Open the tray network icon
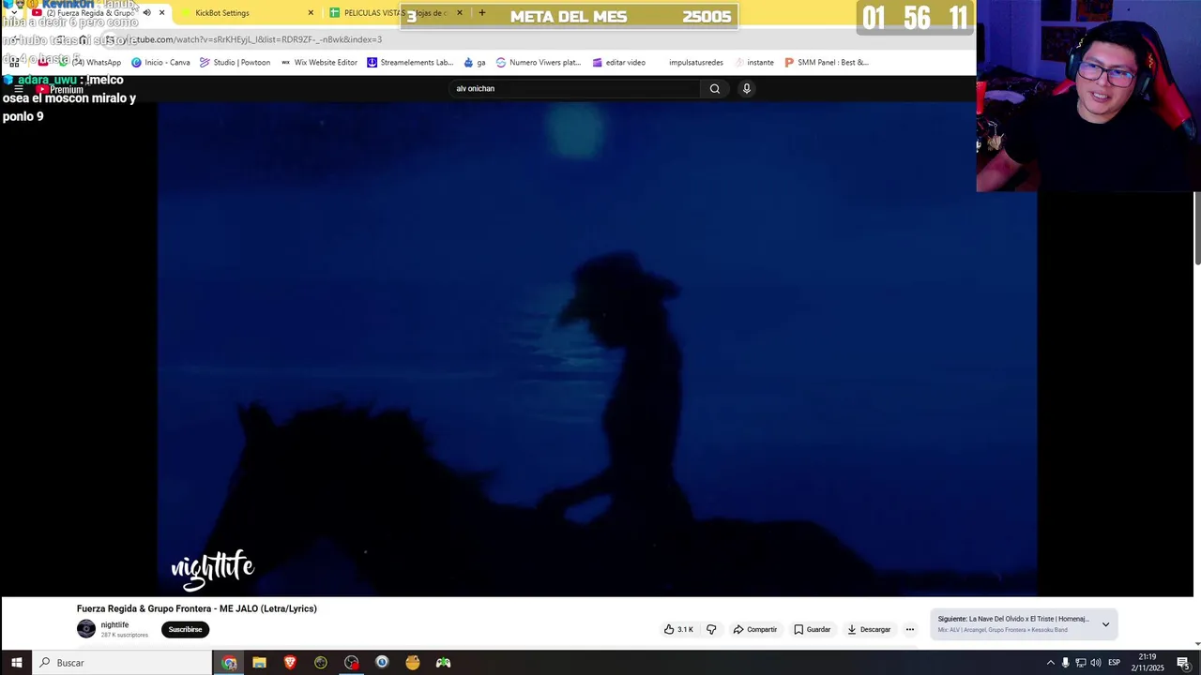The width and height of the screenshot is (1201, 675). 1080,663
